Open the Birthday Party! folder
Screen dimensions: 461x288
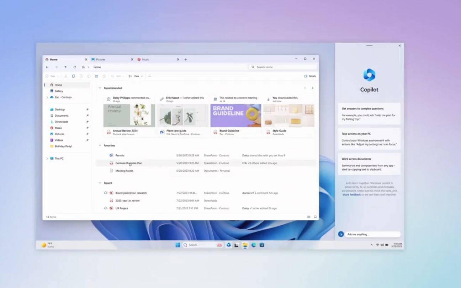pos(63,146)
